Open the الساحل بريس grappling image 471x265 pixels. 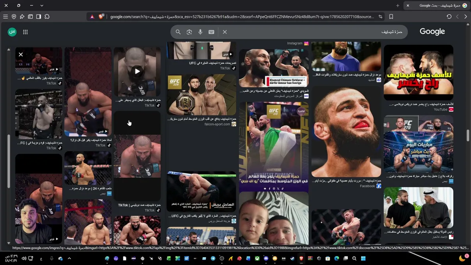tap(201, 192)
